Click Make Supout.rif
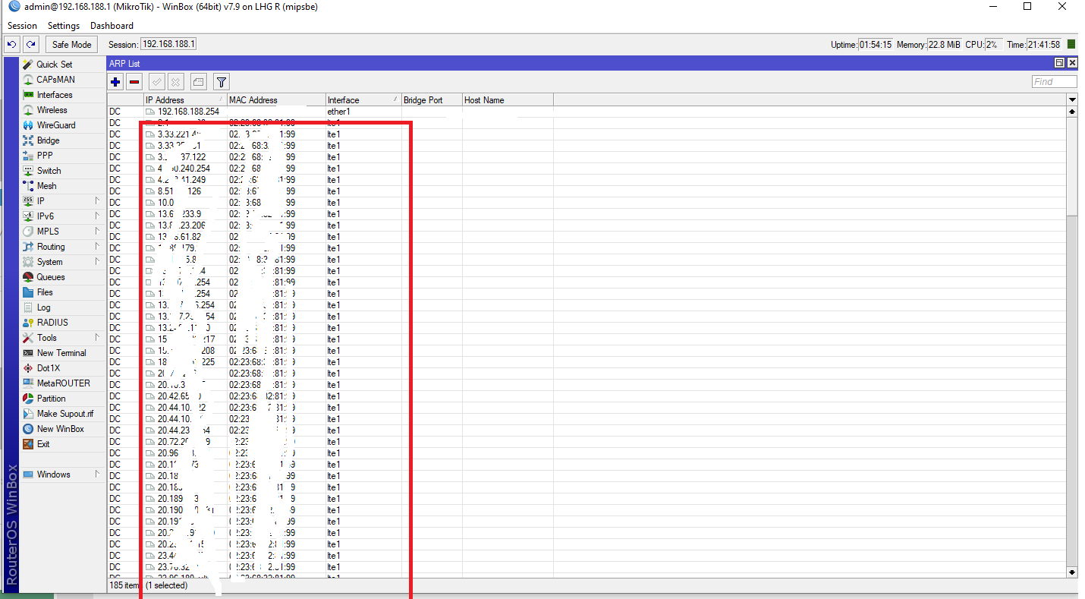This screenshot has width=1085, height=599. coord(65,414)
